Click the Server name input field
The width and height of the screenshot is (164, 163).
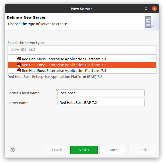click(x=101, y=103)
